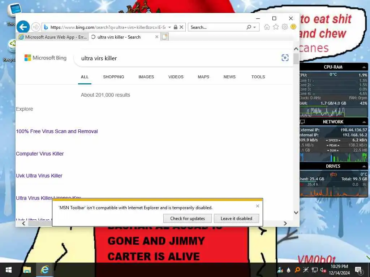Click the taskbar clock showing 10:29 PM
The image size is (370, 277).
coord(339,269)
